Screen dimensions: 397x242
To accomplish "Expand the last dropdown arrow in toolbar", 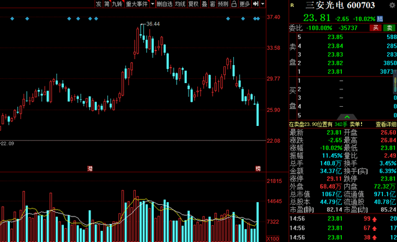I will pyautogui.click(x=262, y=4).
